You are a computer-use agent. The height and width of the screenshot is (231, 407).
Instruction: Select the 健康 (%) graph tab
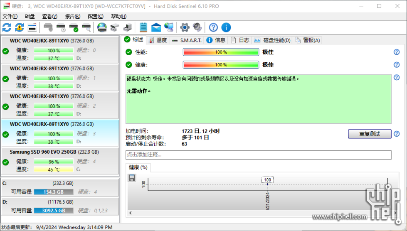coord(138,167)
